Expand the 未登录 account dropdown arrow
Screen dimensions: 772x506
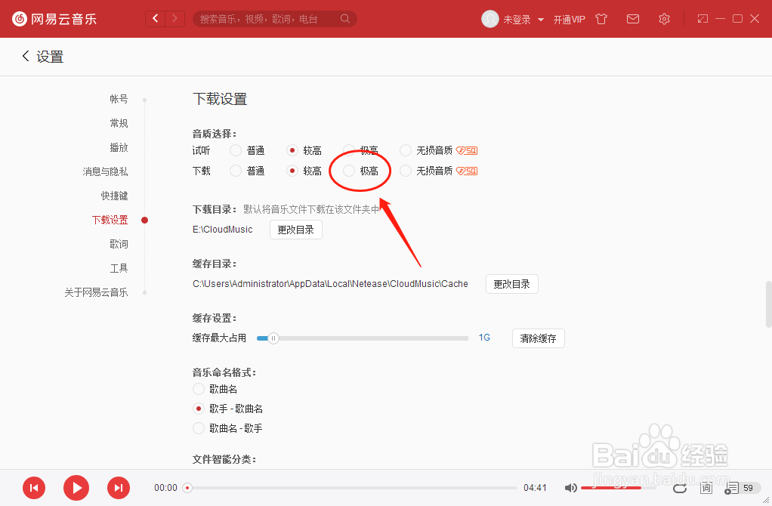click(x=541, y=20)
